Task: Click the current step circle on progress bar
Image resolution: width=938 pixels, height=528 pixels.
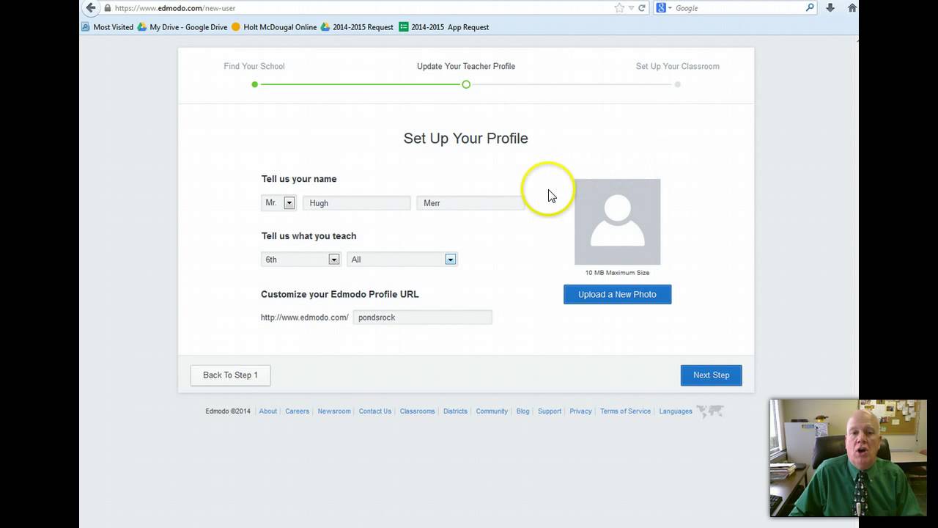Action: (466, 84)
